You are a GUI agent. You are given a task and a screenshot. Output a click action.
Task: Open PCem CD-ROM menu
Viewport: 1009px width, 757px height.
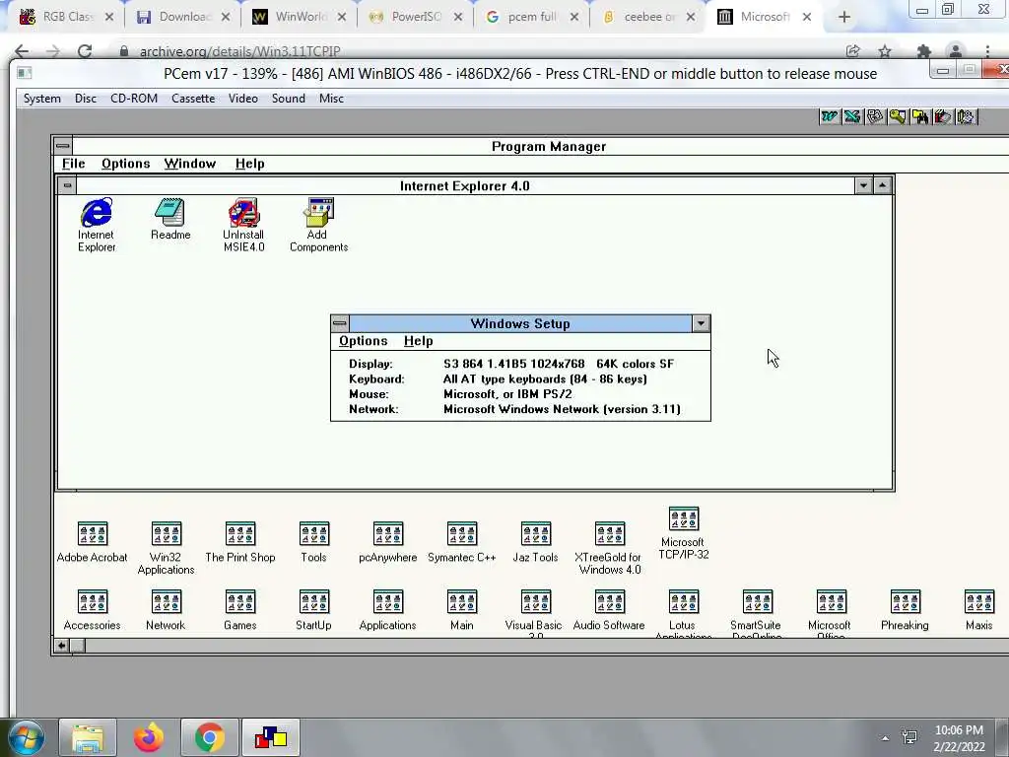click(x=134, y=99)
